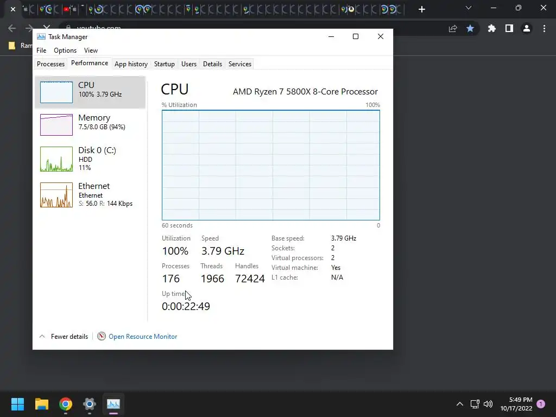Open the Services tab
Image resolution: width=556 pixels, height=417 pixels.
click(x=239, y=64)
